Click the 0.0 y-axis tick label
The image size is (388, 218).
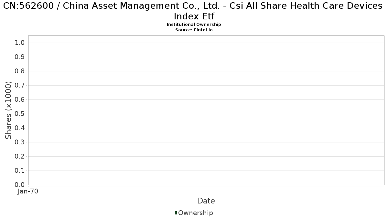20,185
